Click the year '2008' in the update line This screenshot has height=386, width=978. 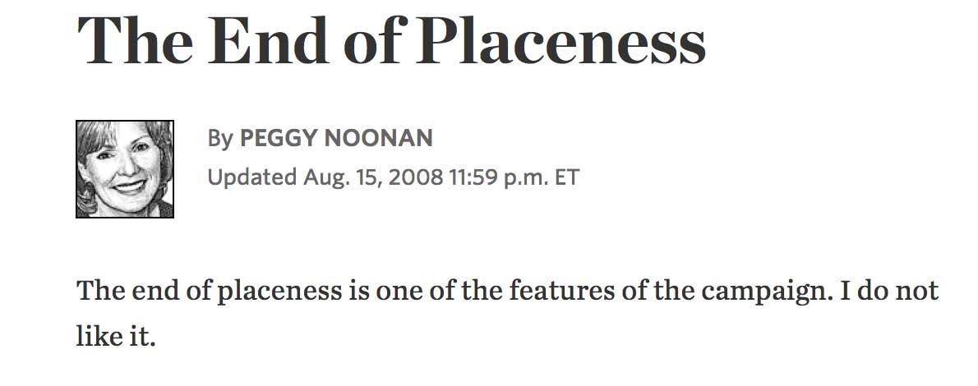pyautogui.click(x=413, y=177)
